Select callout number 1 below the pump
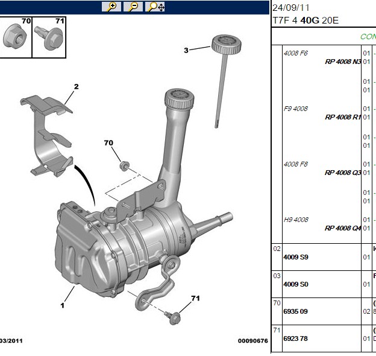Image resolution: width=376 pixels, height=356 pixels. [x=62, y=305]
